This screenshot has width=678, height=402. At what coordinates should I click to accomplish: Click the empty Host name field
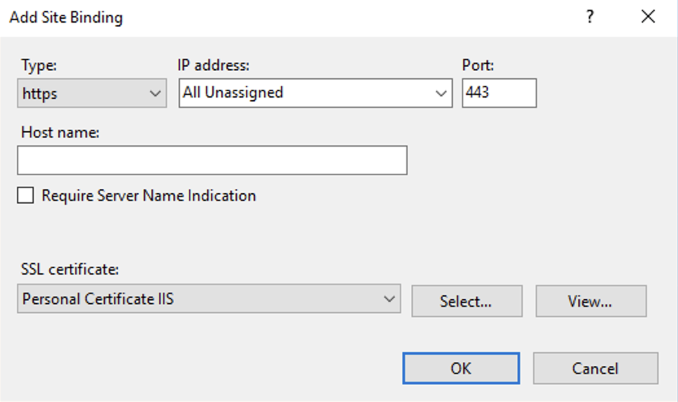(x=212, y=160)
